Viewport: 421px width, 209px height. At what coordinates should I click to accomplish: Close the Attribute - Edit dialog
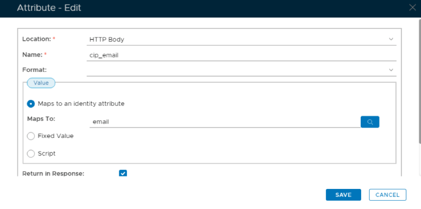[412, 7]
